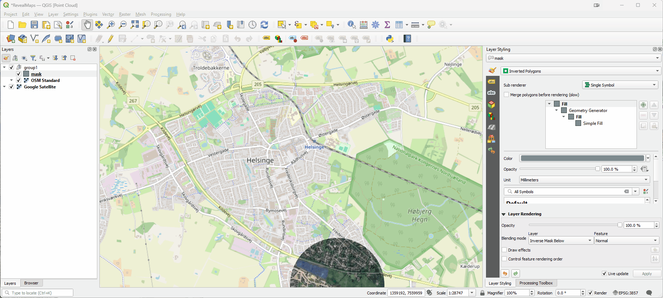Click the Coordinate field in status bar

406,293
